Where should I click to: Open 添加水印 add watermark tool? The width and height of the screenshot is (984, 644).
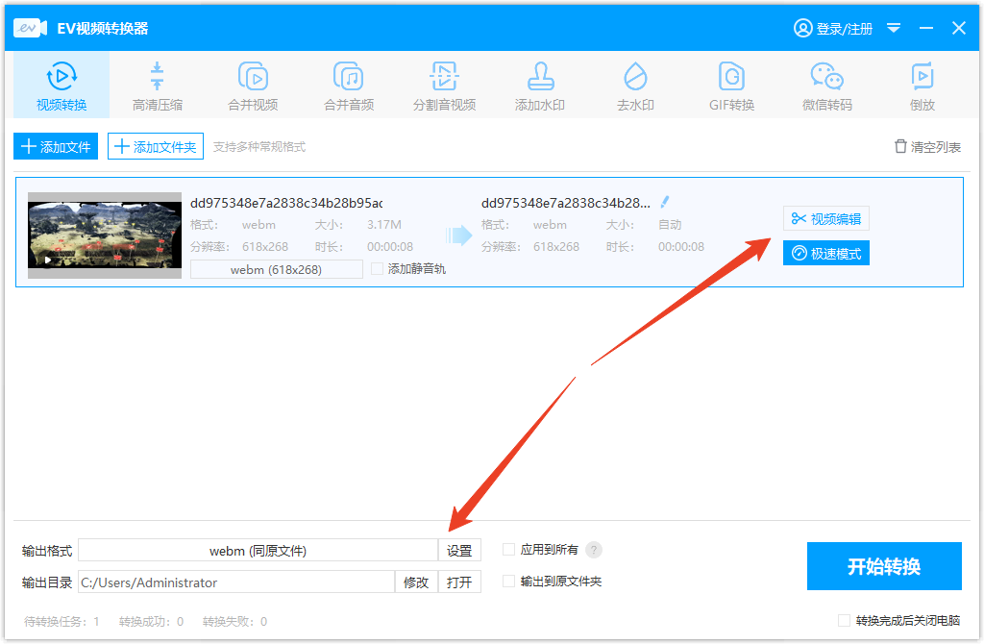pos(540,86)
